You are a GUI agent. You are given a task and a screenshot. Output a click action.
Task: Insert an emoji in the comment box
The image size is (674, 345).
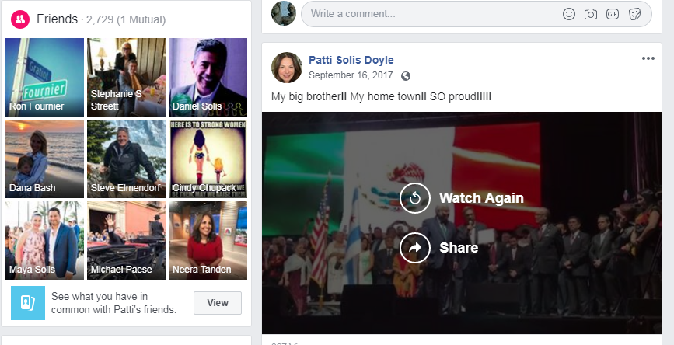click(569, 14)
